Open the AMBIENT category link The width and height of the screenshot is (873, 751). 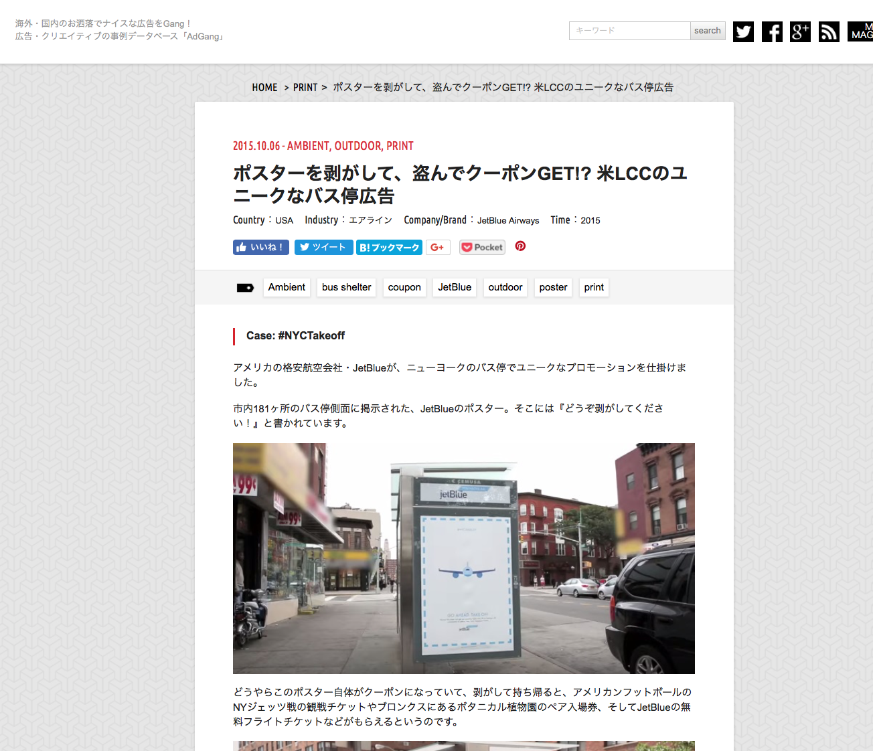click(308, 146)
